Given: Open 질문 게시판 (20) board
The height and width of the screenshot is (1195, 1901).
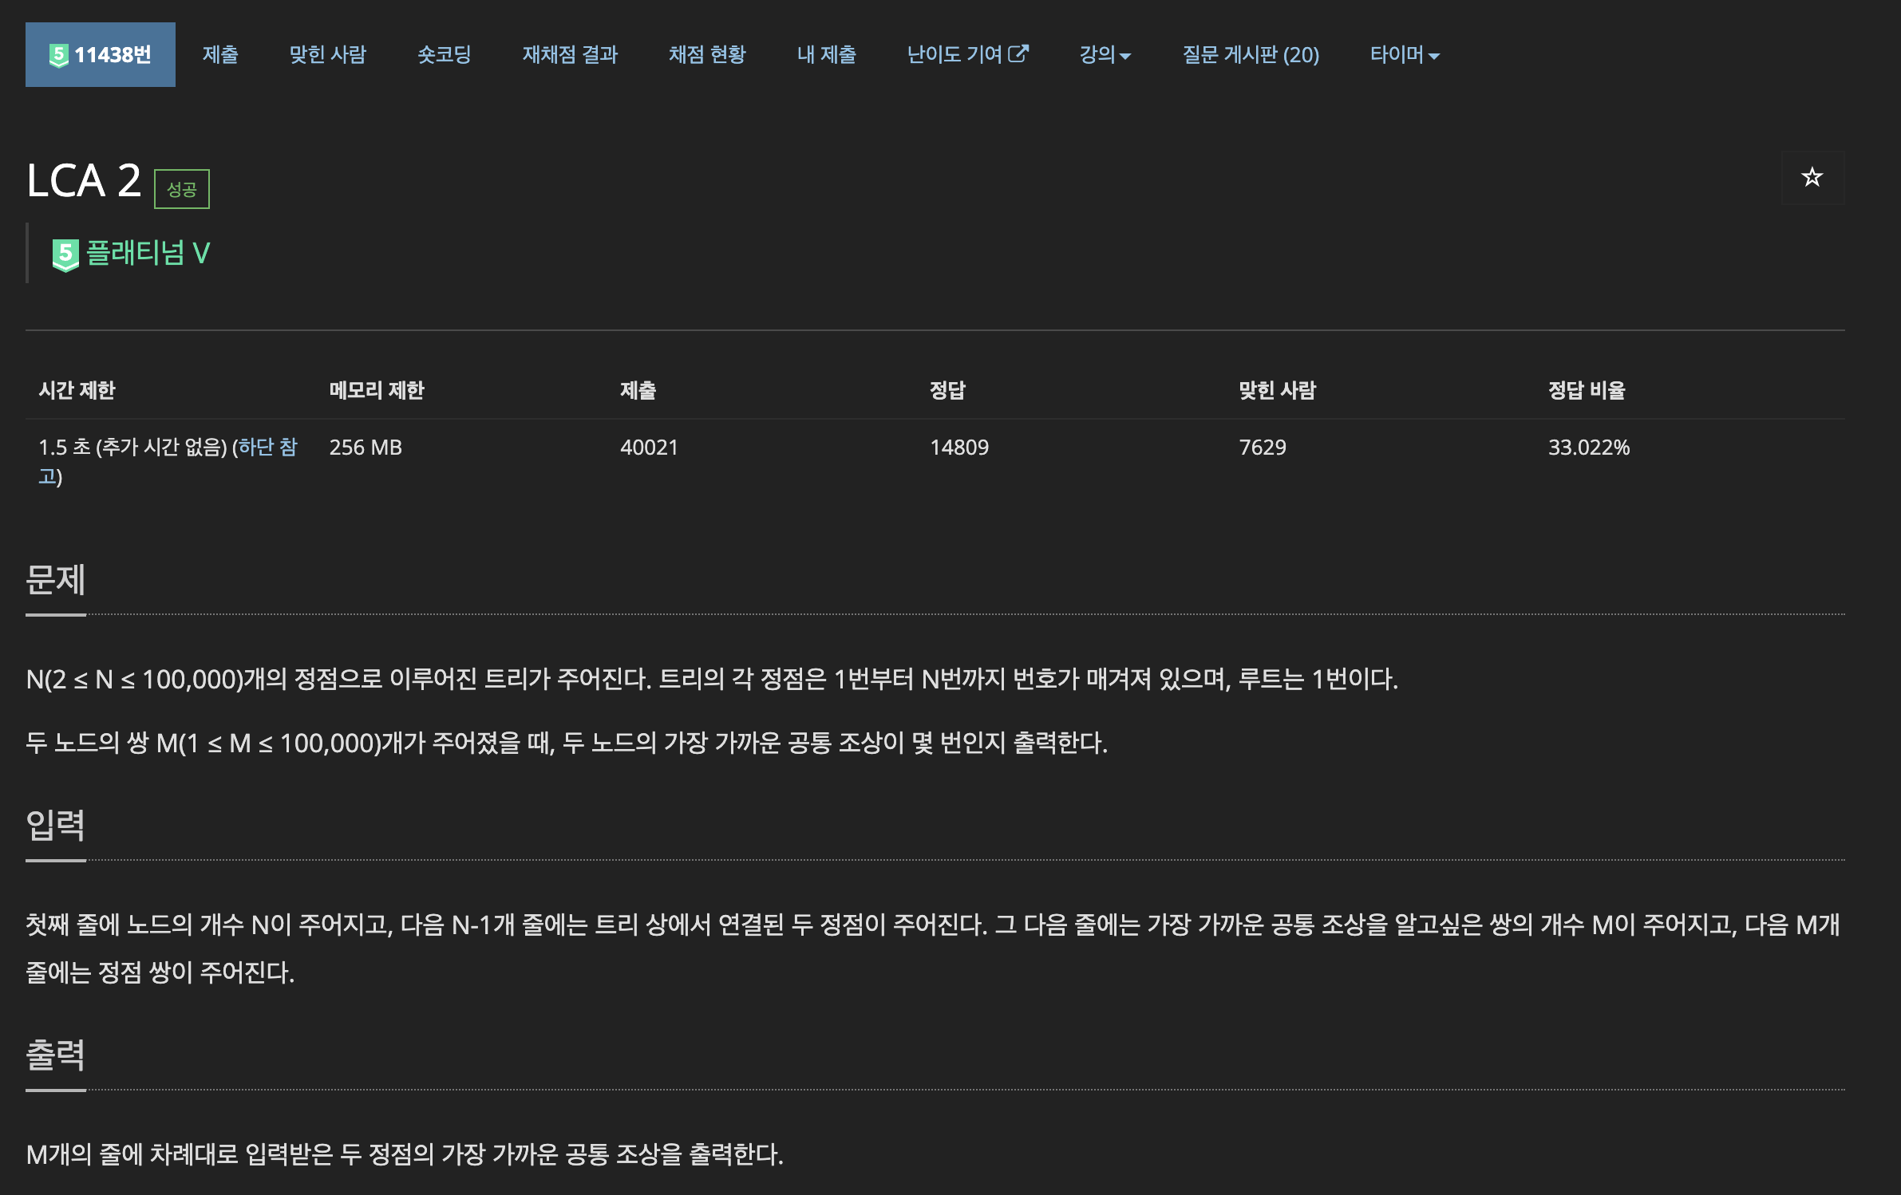Looking at the screenshot, I should [x=1251, y=54].
